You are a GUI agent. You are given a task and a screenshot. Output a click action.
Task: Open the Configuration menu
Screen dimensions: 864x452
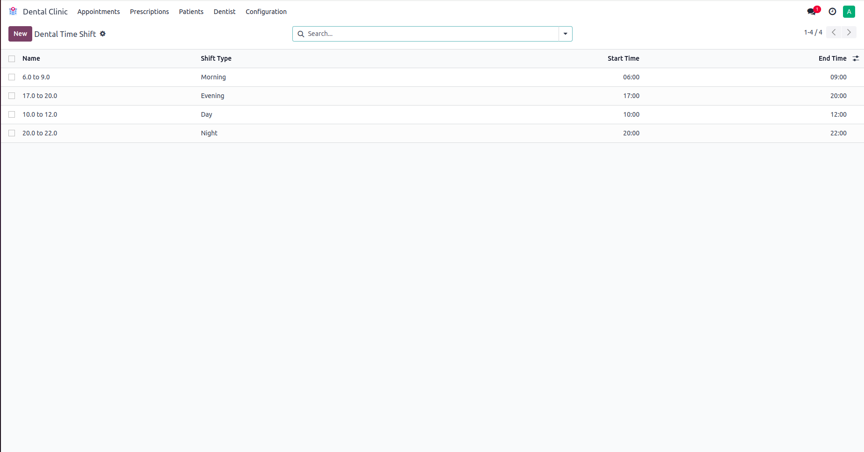pos(266,12)
